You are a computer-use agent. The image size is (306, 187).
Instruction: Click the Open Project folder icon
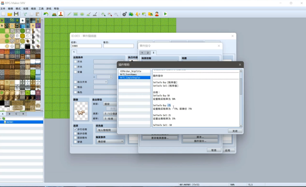pyautogui.click(x=10, y=14)
